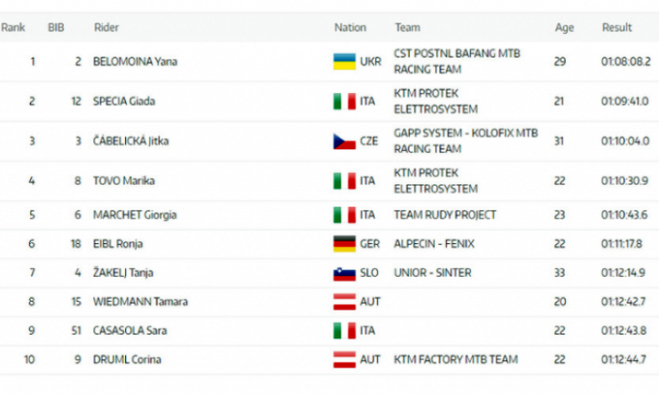Open rider SPECIA Giada's profile
Screen dimensions: 659x394
[123, 102]
